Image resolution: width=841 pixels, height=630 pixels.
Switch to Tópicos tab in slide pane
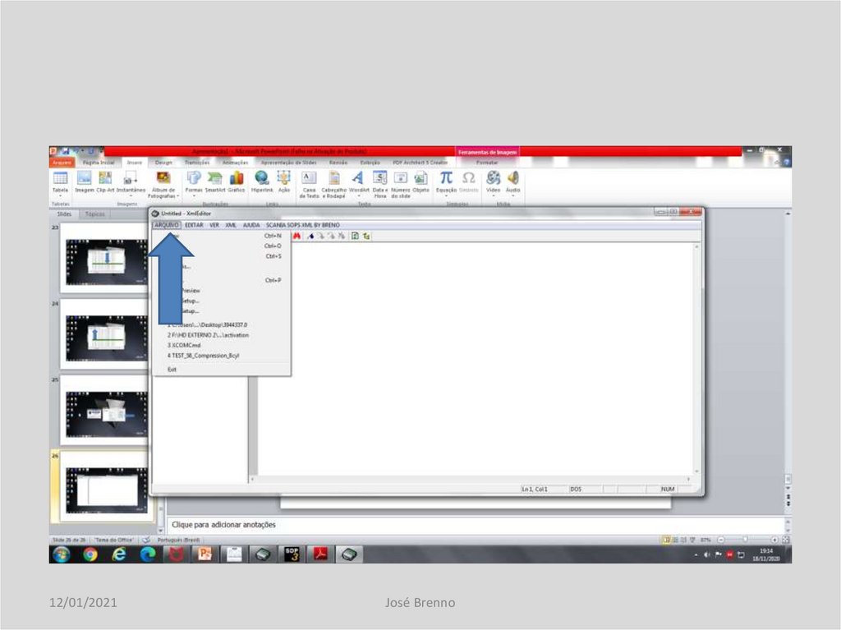tap(95, 214)
